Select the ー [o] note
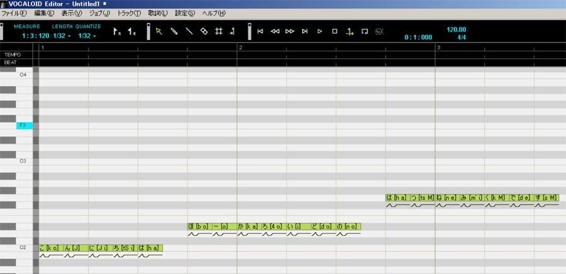Image resolution: width=566 pixels, height=274 pixels. click(x=225, y=226)
